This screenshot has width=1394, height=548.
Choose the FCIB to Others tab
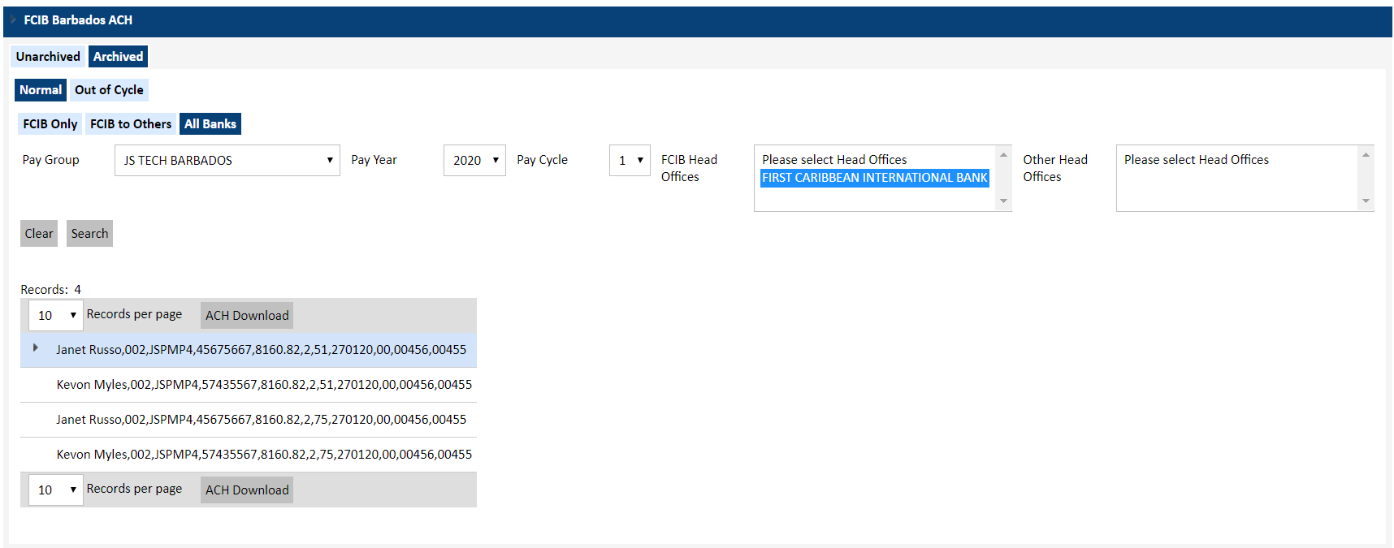(131, 123)
